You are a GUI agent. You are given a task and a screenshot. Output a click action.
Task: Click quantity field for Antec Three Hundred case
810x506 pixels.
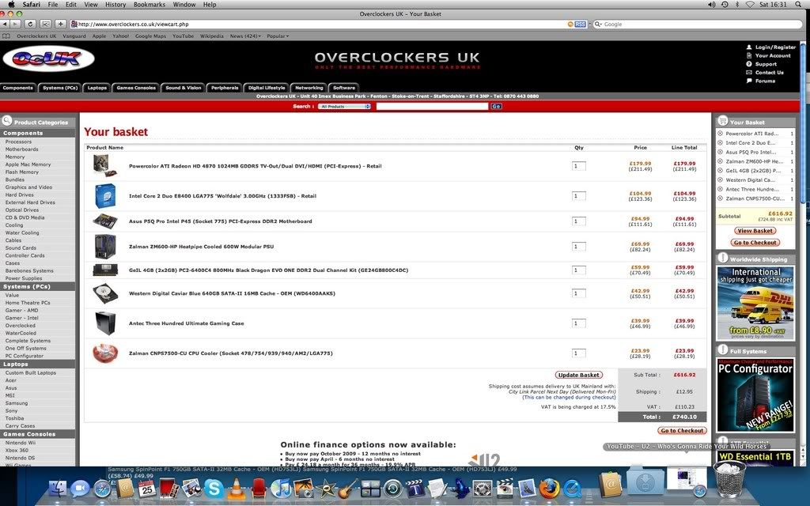tap(579, 323)
